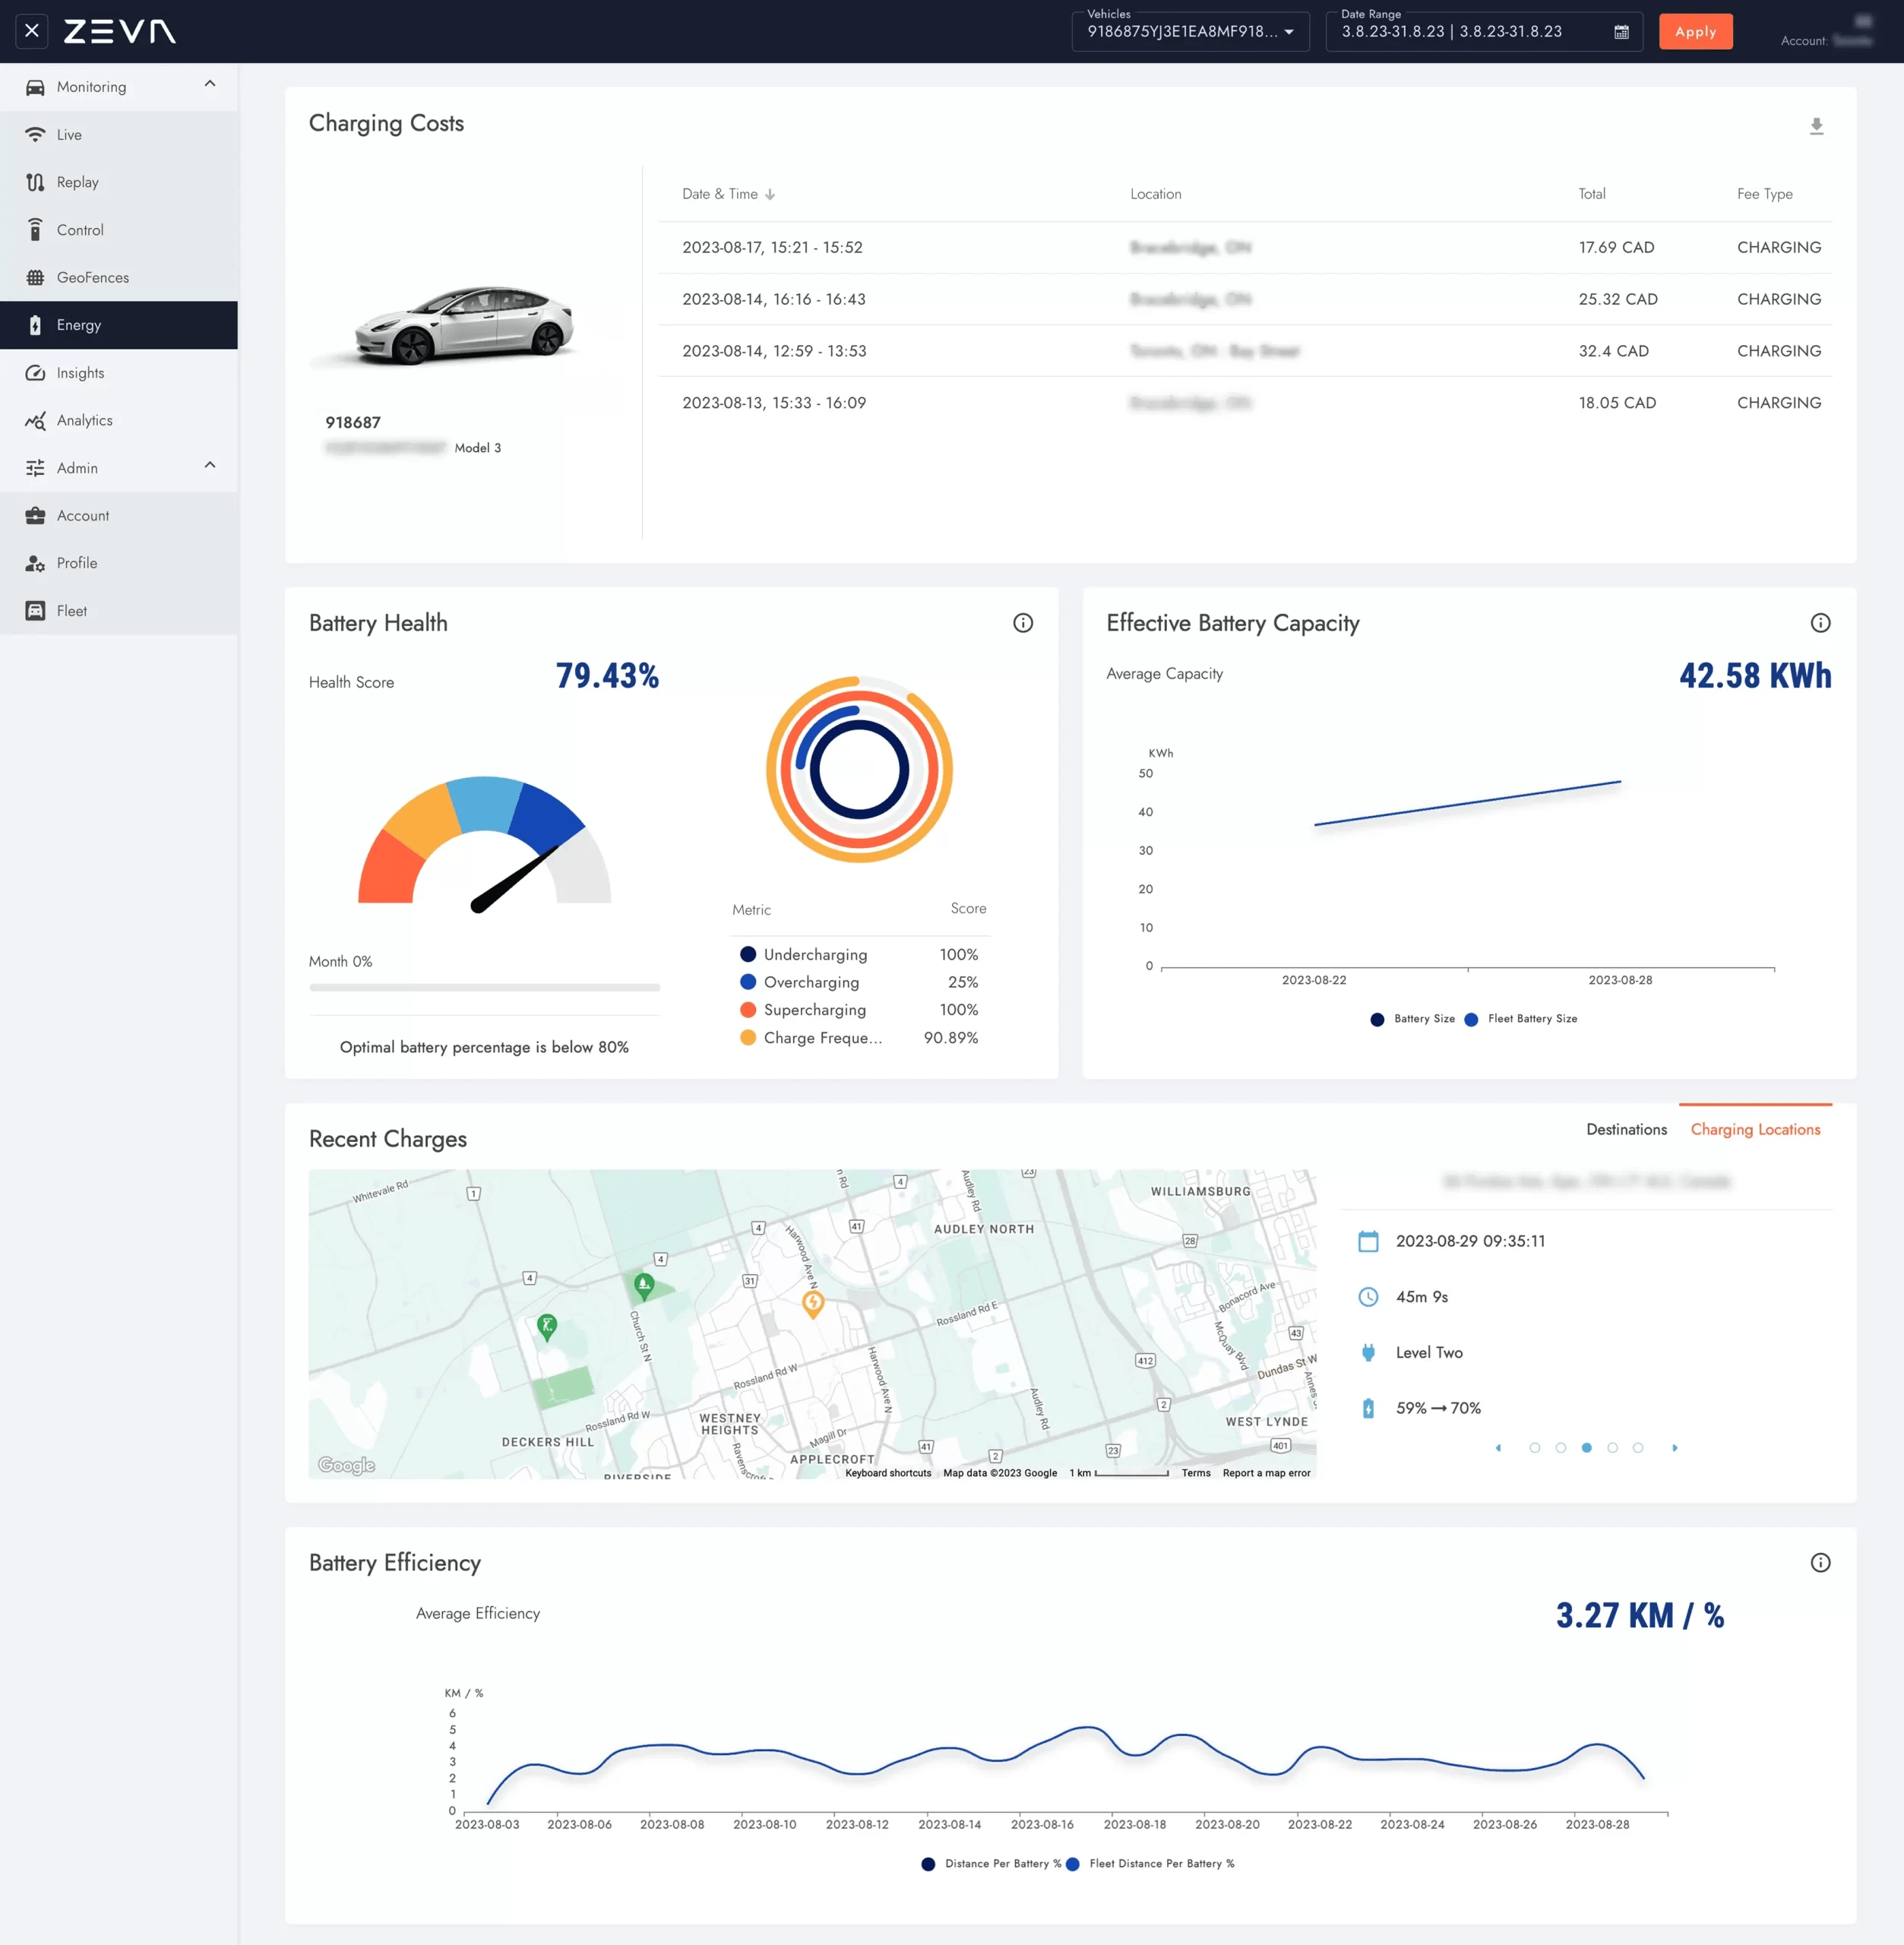Viewport: 1904px width, 1945px height.
Task: Click the Overcharging blue legend swatch
Action: pyautogui.click(x=747, y=982)
